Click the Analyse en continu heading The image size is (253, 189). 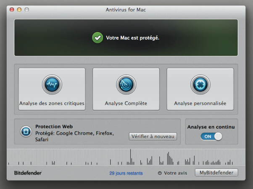(x=211, y=127)
